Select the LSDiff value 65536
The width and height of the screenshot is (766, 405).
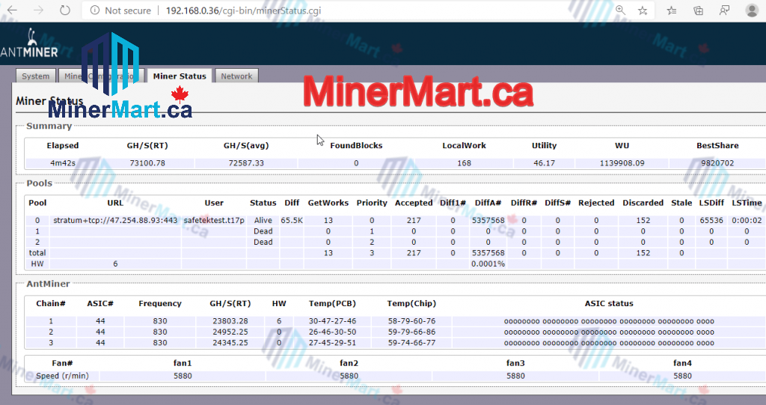(x=711, y=220)
